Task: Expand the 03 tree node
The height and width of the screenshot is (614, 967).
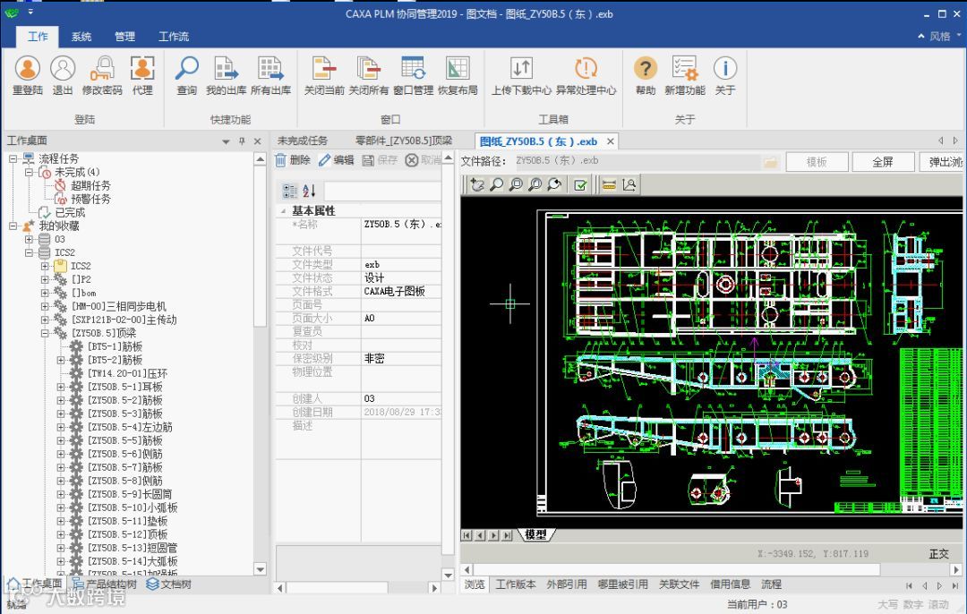Action: tap(29, 239)
